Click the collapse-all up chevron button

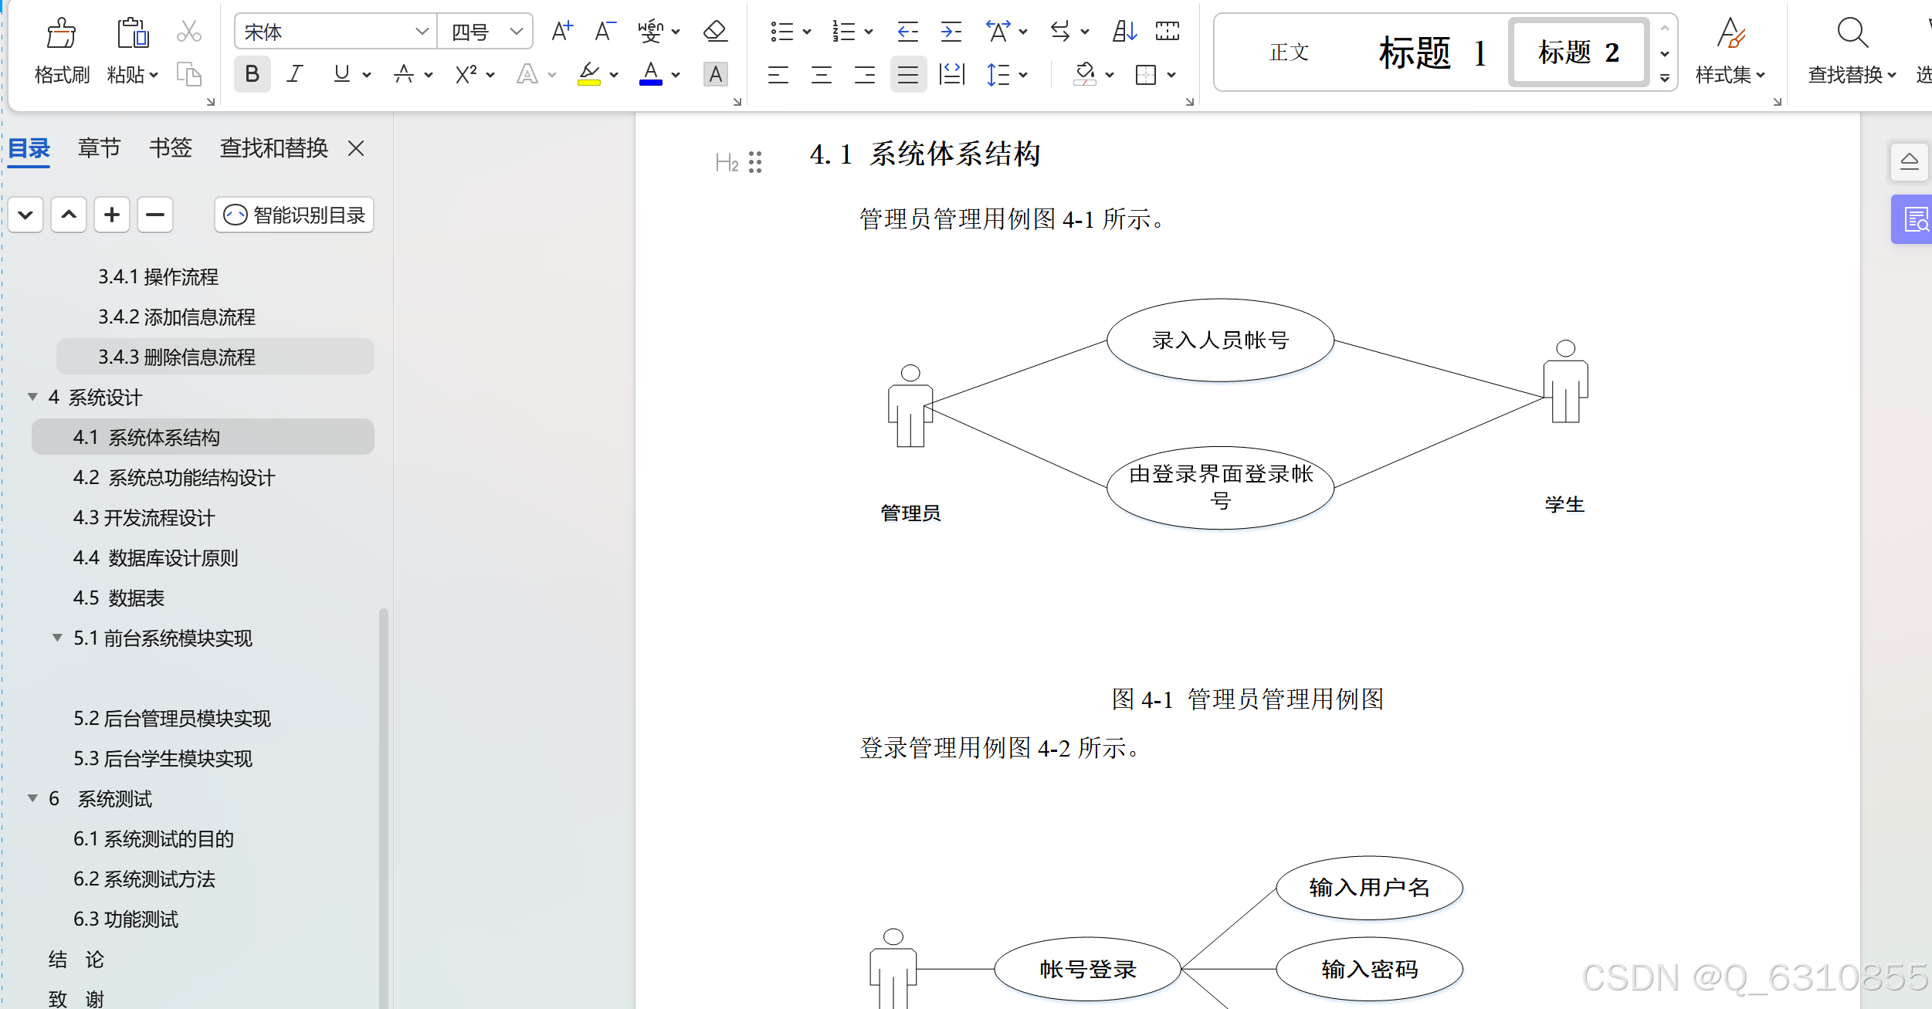tap(69, 215)
